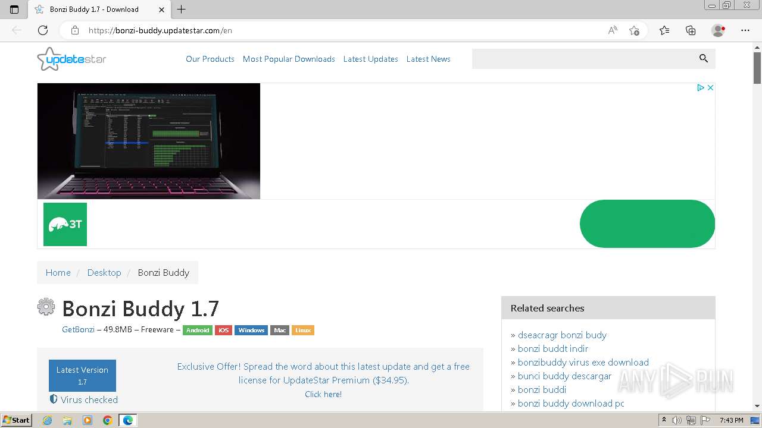Open 'dseacragr bonzi budy' search
This screenshot has height=428, width=762.
pos(562,335)
